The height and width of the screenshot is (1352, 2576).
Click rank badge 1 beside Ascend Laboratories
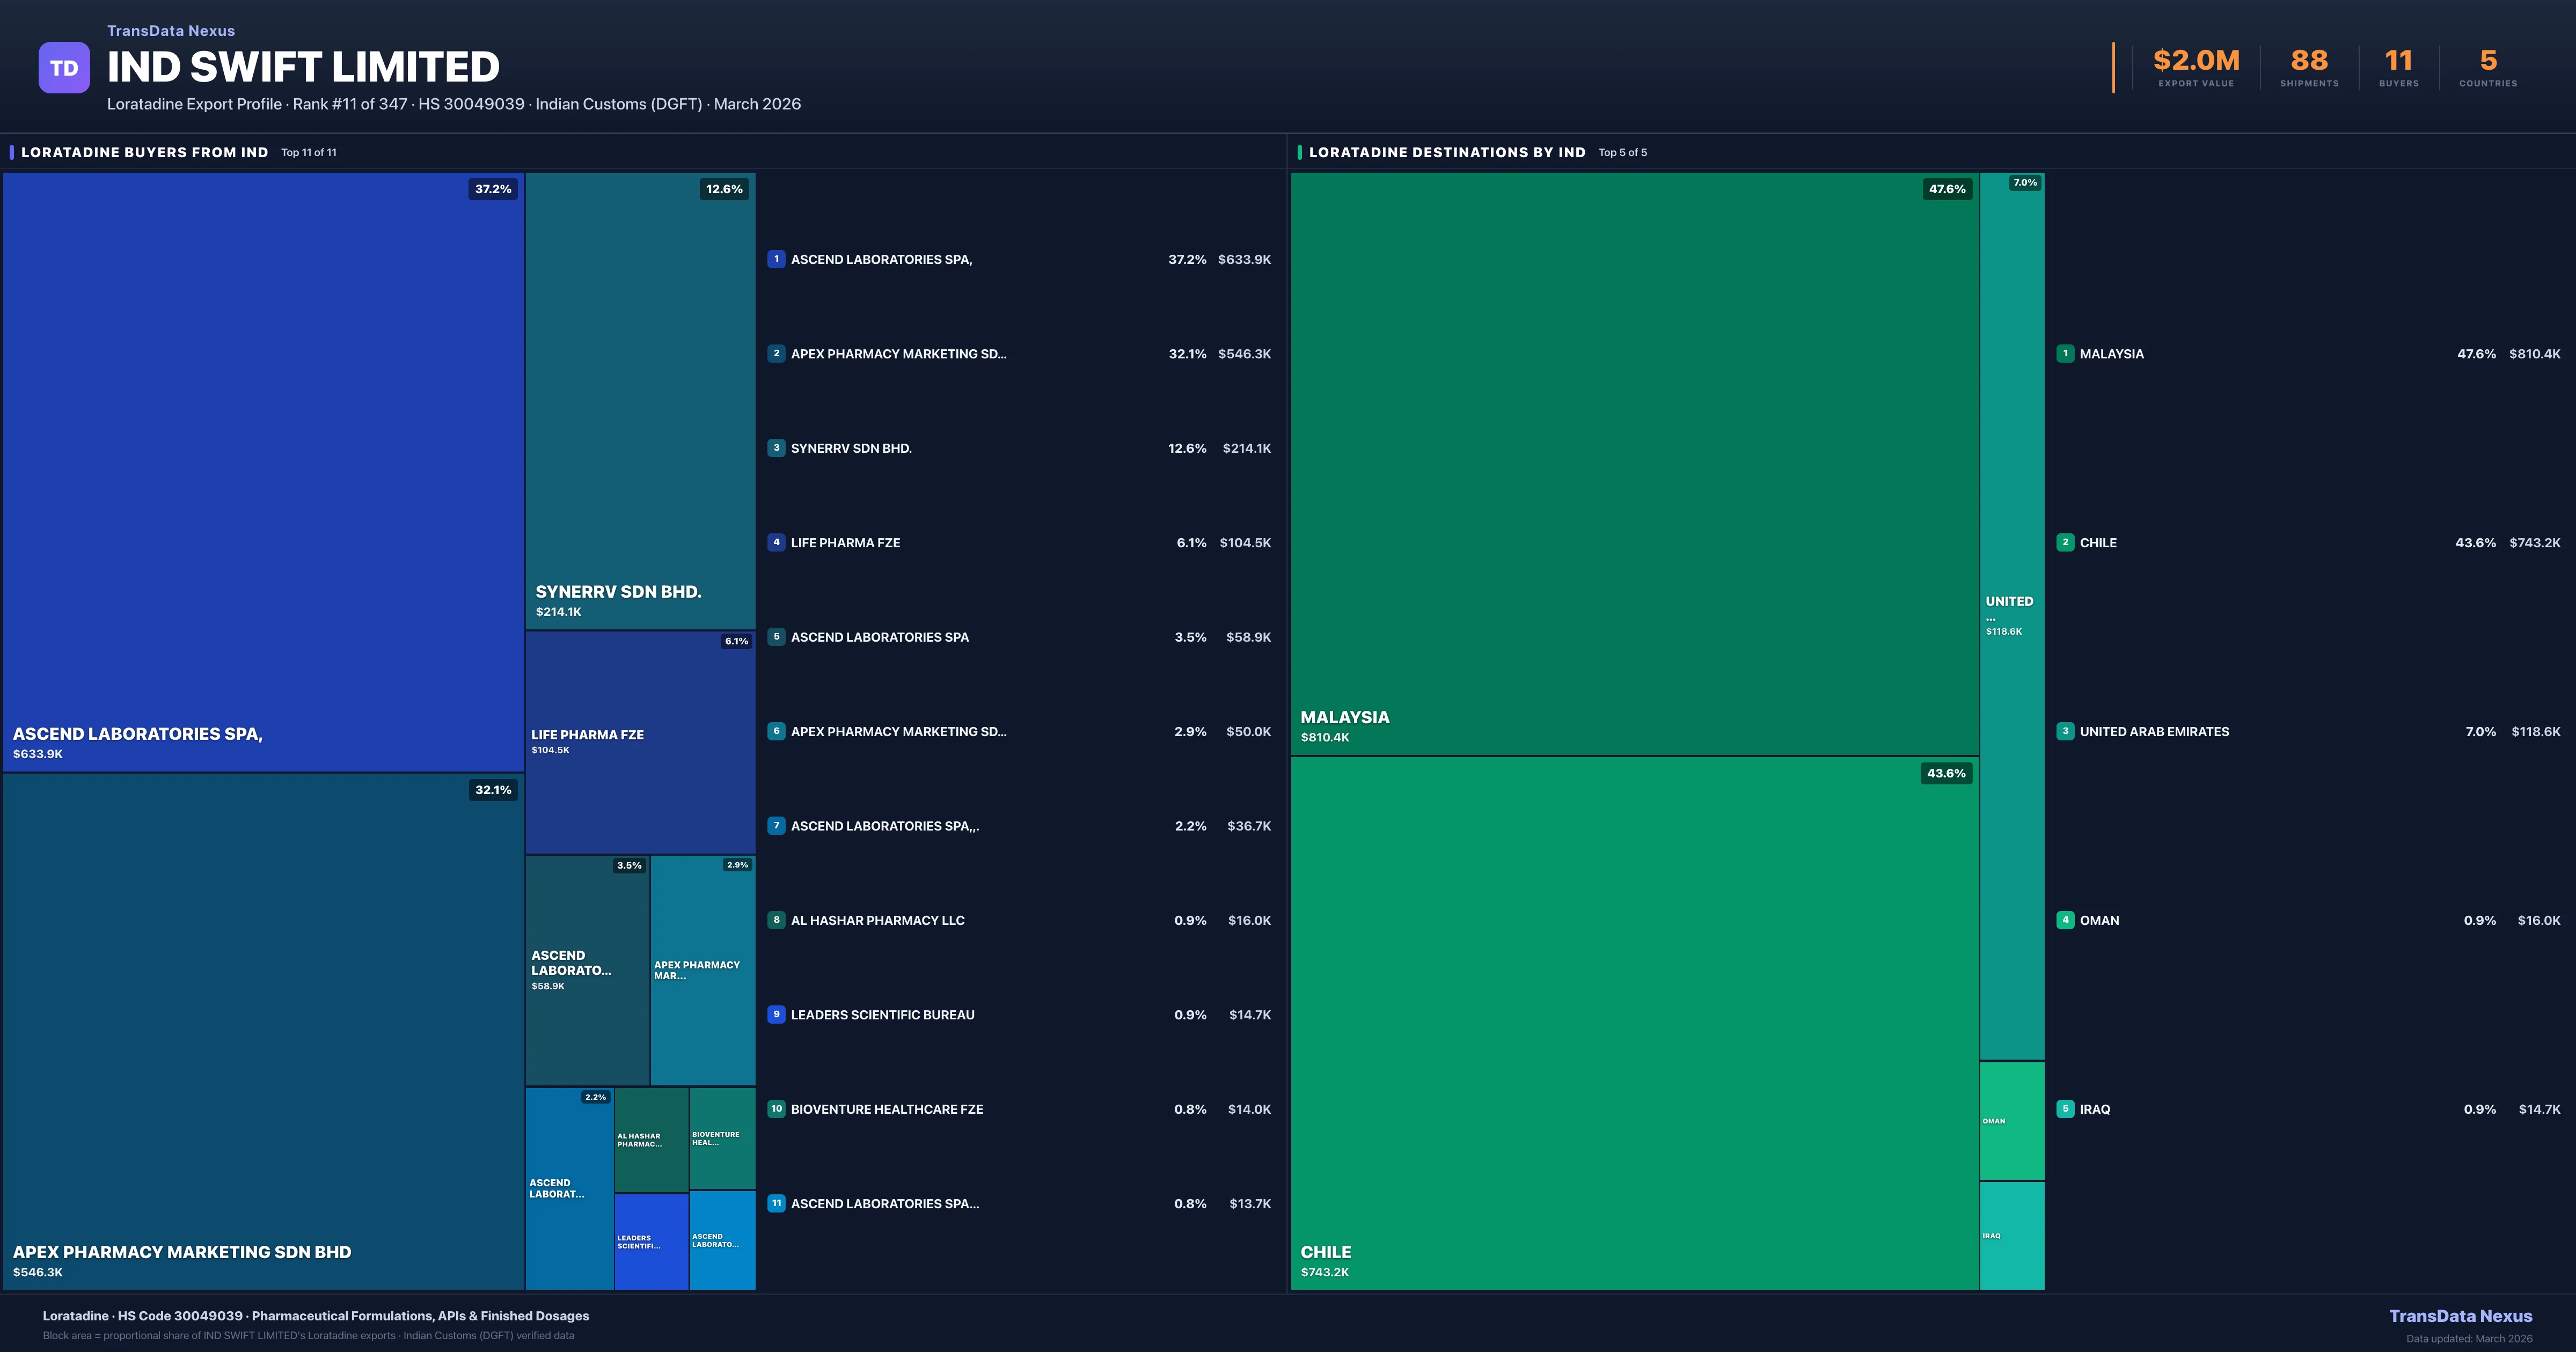(x=776, y=259)
